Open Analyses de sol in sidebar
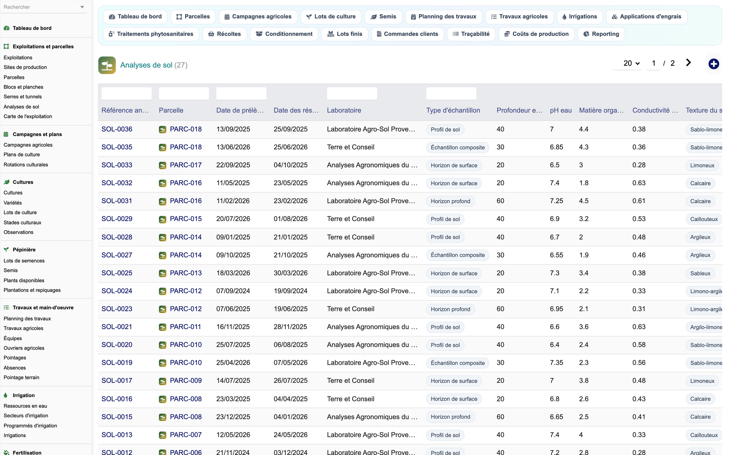 click(21, 107)
